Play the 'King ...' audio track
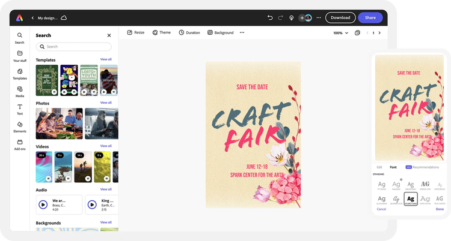Viewport: 451px width, 241px height. pyautogui.click(x=92, y=204)
